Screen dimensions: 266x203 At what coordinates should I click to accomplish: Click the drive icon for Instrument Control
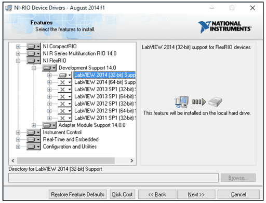point(31,133)
